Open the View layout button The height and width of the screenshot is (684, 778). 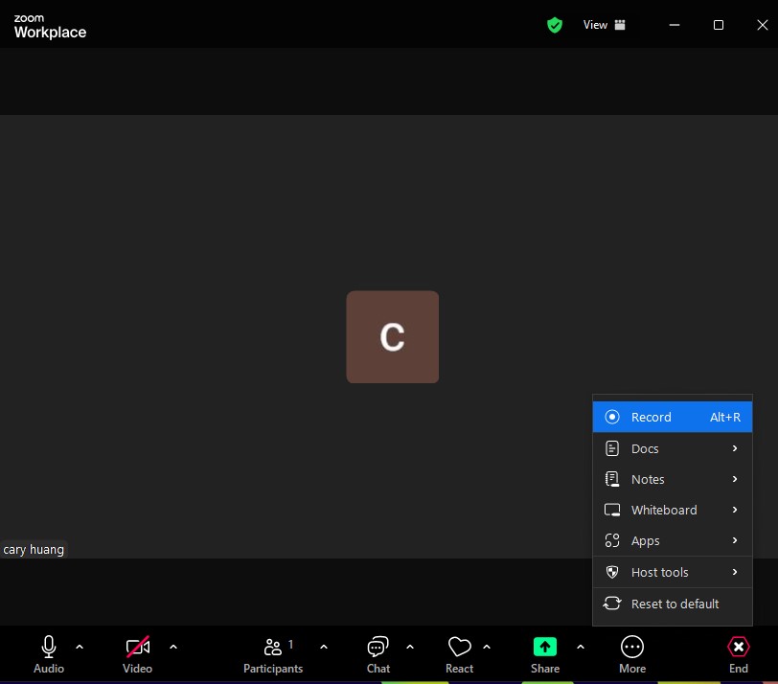pyautogui.click(x=605, y=25)
